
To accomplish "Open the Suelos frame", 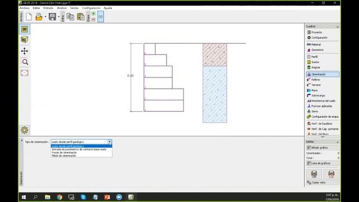I will click(323, 62).
